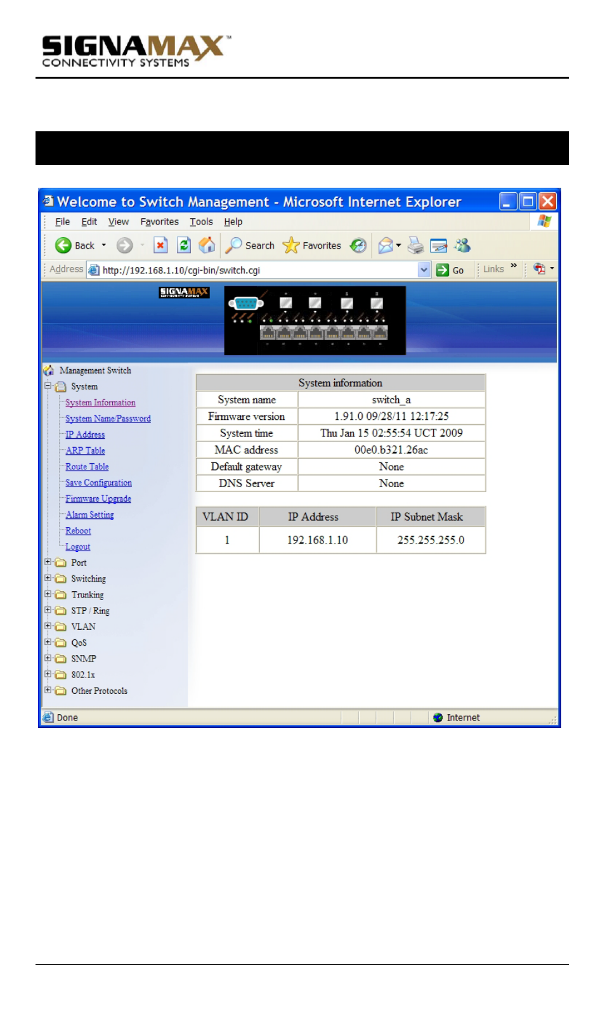Open the Help menu
This screenshot has height=1018, width=605.
point(233,222)
